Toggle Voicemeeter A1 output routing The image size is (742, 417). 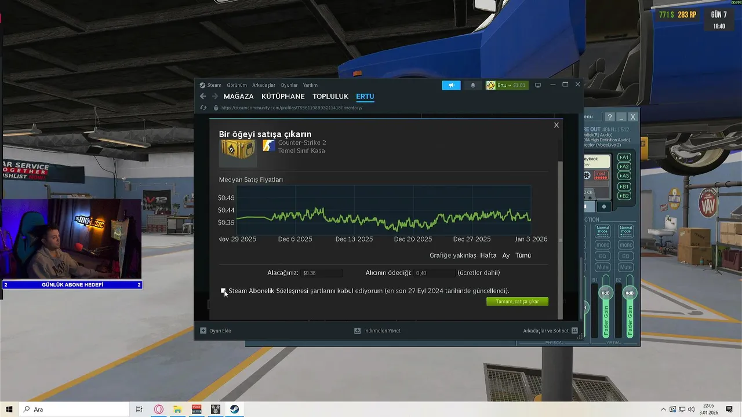coord(624,158)
